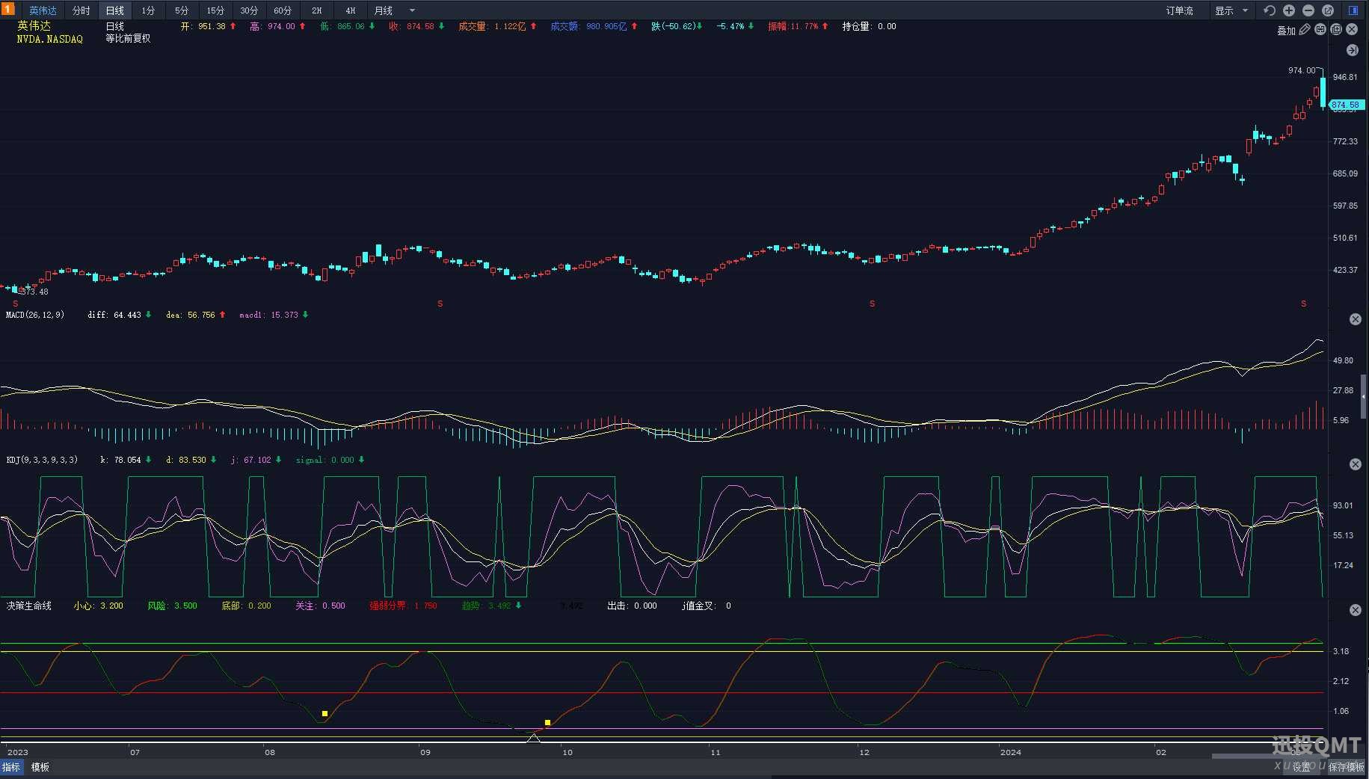Click the KDJ(9,3,3,9,3,3) indicator title
1369x779 pixels.
(x=42, y=460)
